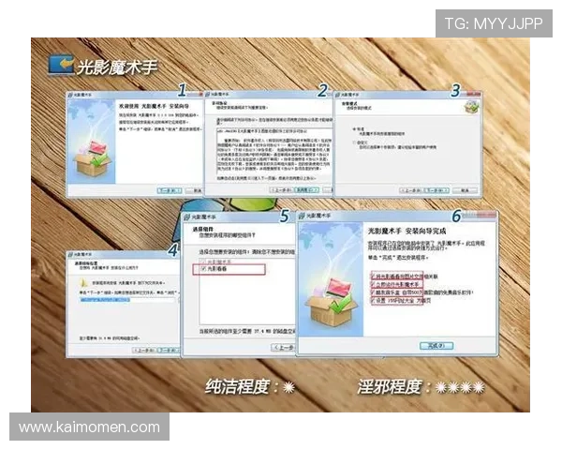Viewport: 562px width, 450px height.
Task: Click the Finish button in window 6
Action: 436,346
